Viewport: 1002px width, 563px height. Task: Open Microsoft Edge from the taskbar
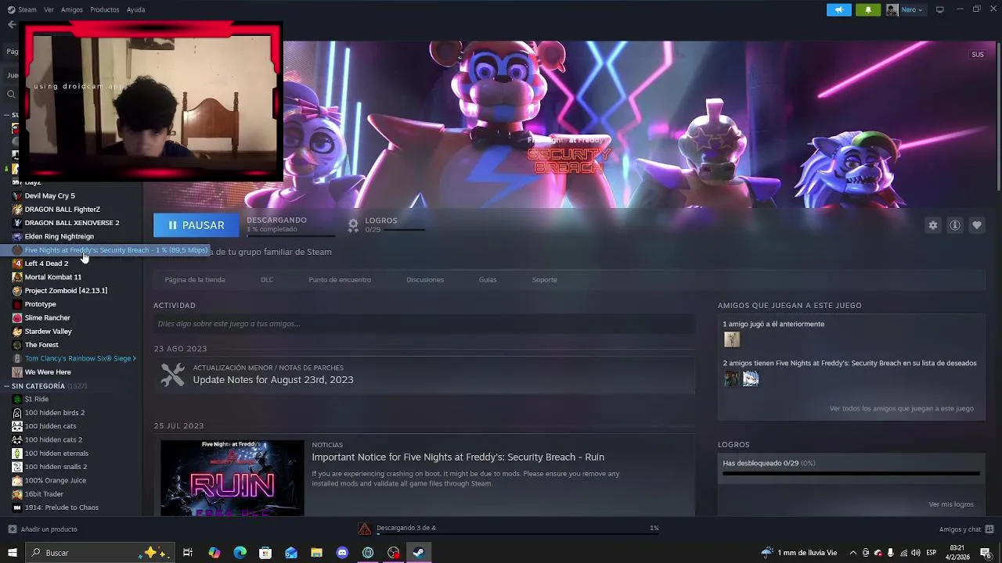pyautogui.click(x=240, y=553)
